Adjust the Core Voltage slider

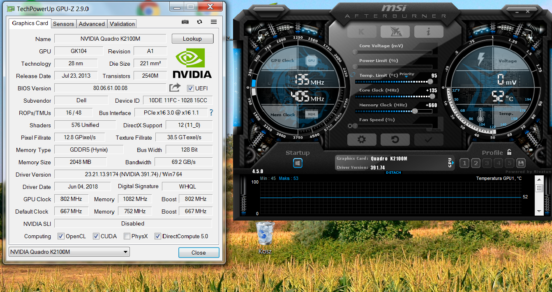(x=393, y=52)
